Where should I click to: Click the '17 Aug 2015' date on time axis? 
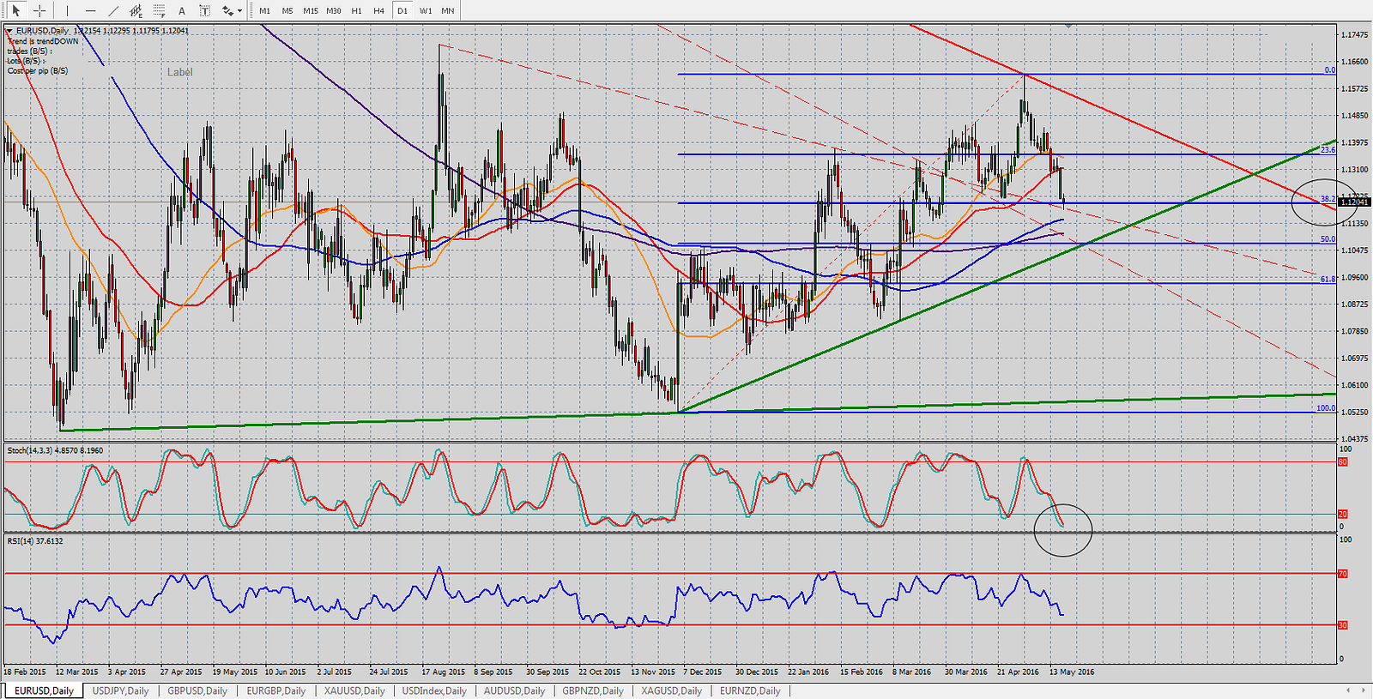click(444, 672)
